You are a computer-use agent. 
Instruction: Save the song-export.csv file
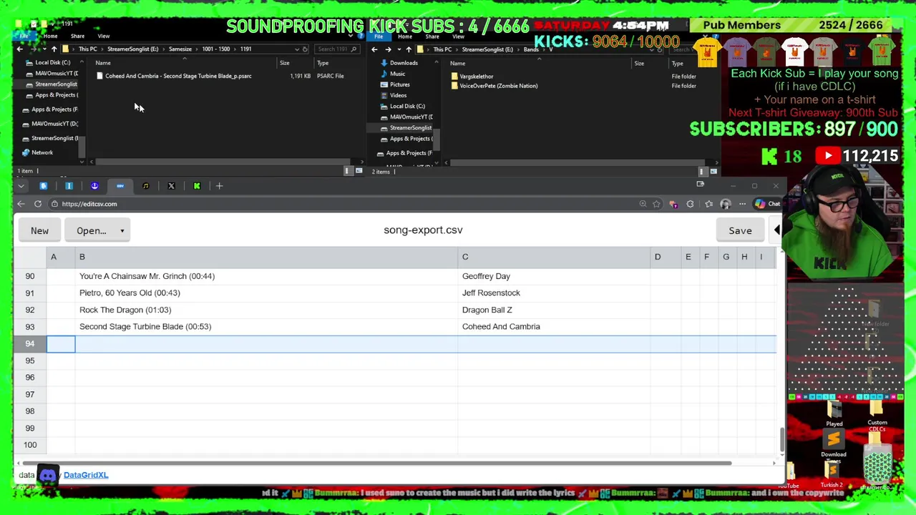coord(740,230)
